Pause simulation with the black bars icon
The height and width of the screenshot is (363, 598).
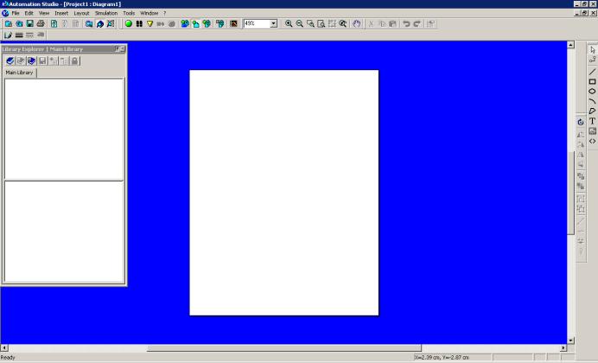[x=139, y=23]
